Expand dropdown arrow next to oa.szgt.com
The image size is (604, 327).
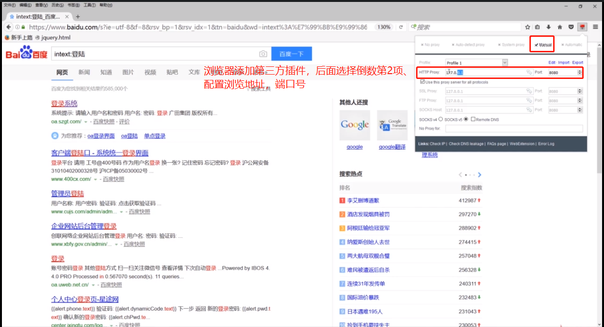(x=86, y=122)
